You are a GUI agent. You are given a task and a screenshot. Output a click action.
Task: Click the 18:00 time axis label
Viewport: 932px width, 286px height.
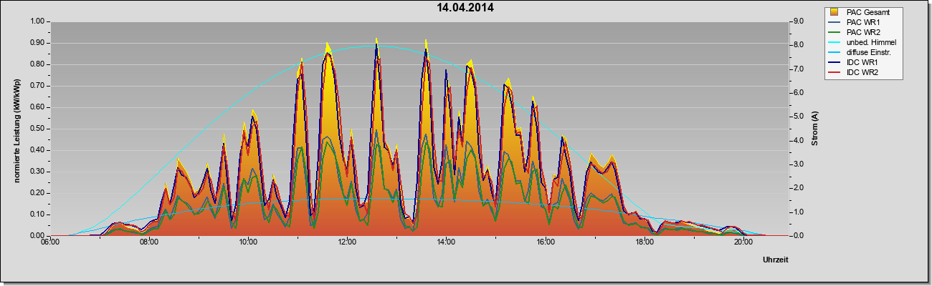coord(645,242)
